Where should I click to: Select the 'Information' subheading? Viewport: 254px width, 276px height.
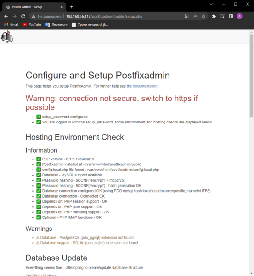point(41,150)
